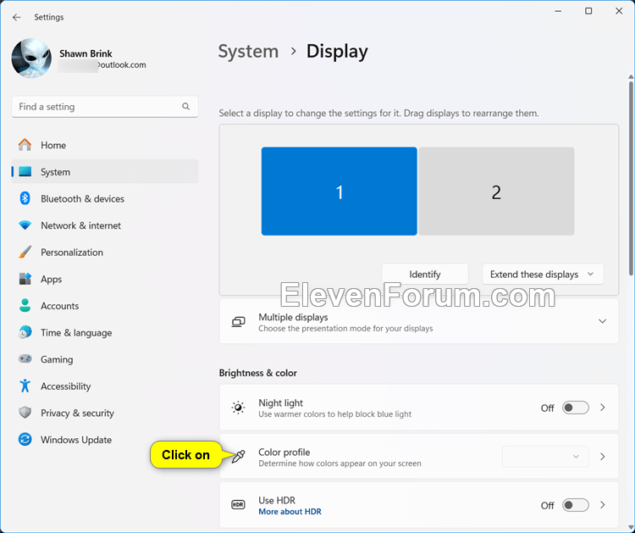The image size is (635, 533).
Task: Click the scrollbar down arrow
Action: click(x=631, y=528)
